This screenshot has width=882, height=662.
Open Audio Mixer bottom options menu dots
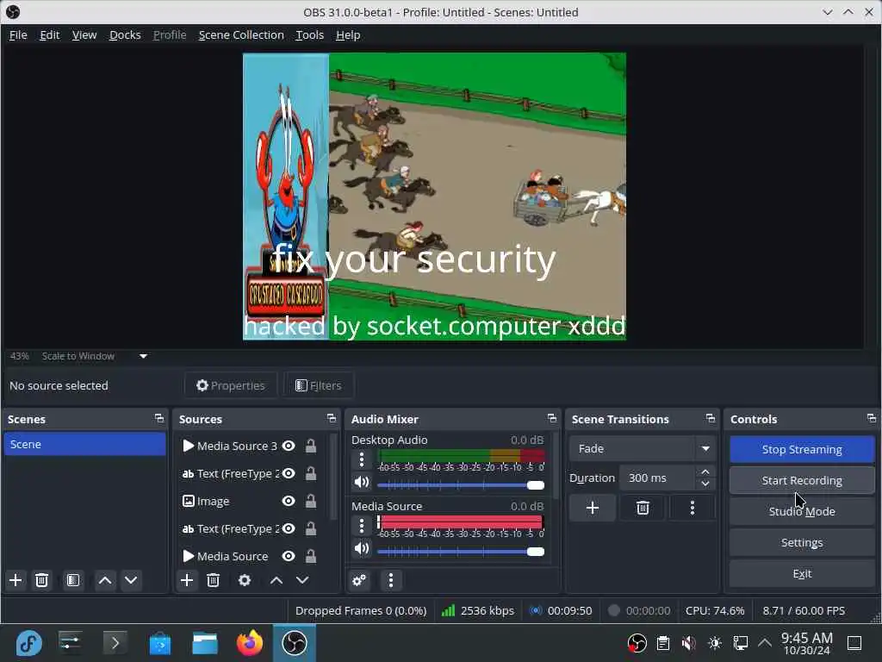[x=391, y=580]
